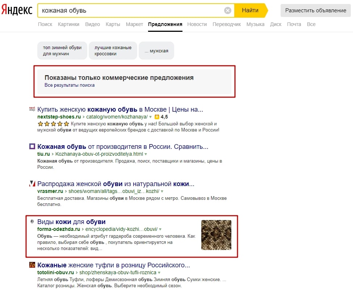Screen dimensions: 353x293
Task: Click the Разместить объявление button
Action: point(316,10)
